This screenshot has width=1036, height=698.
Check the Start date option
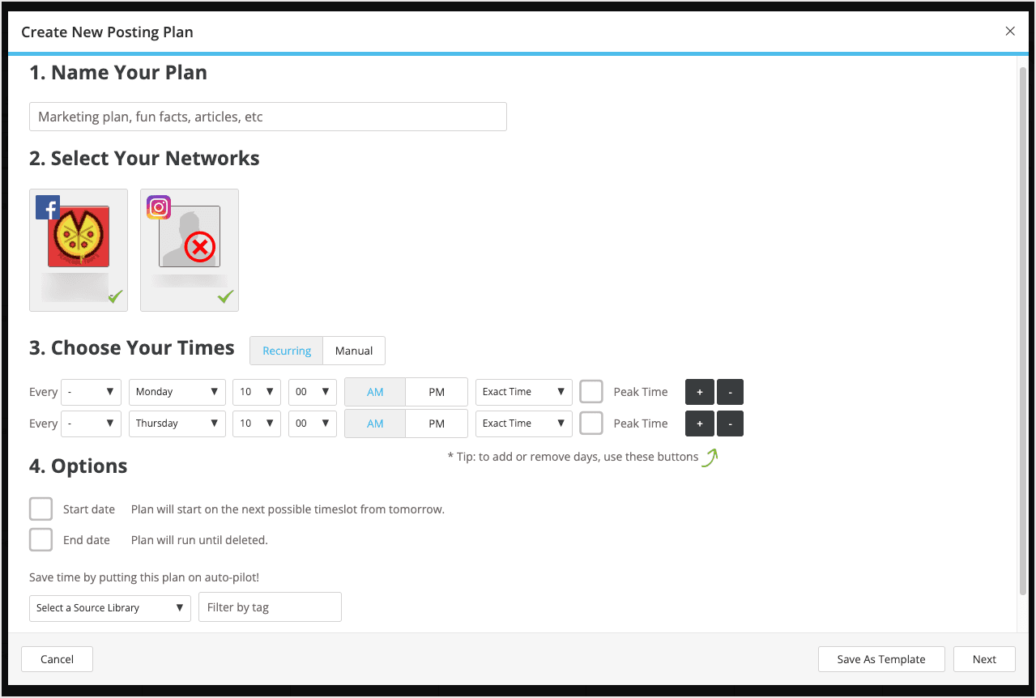pos(41,509)
